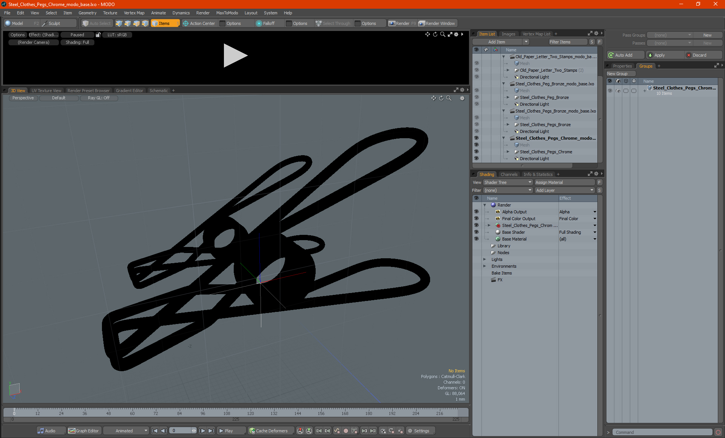The height and width of the screenshot is (438, 725).
Task: Toggle visibility of the Base Material layer
Action: (476, 239)
